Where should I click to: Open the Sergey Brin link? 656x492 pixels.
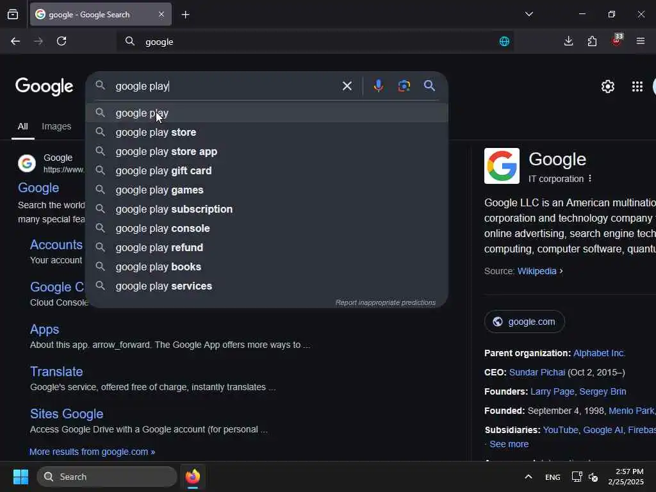pos(603,391)
